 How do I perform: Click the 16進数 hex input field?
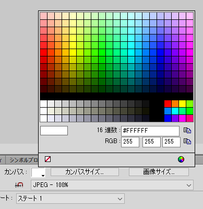pos(150,131)
